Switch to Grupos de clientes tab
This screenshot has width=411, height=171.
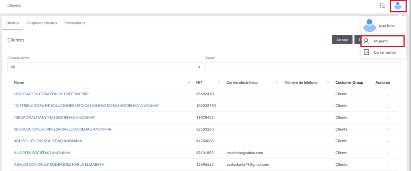41,23
